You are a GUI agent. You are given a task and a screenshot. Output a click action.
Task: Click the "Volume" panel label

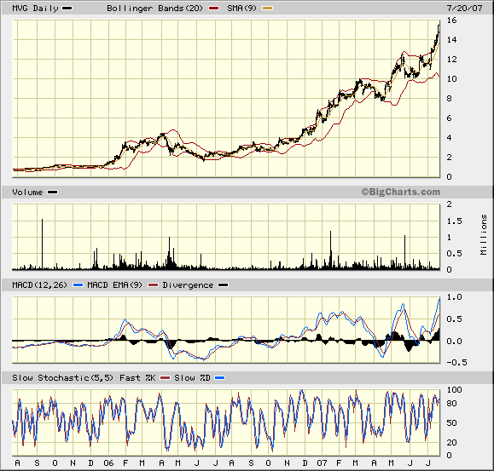click(x=27, y=192)
